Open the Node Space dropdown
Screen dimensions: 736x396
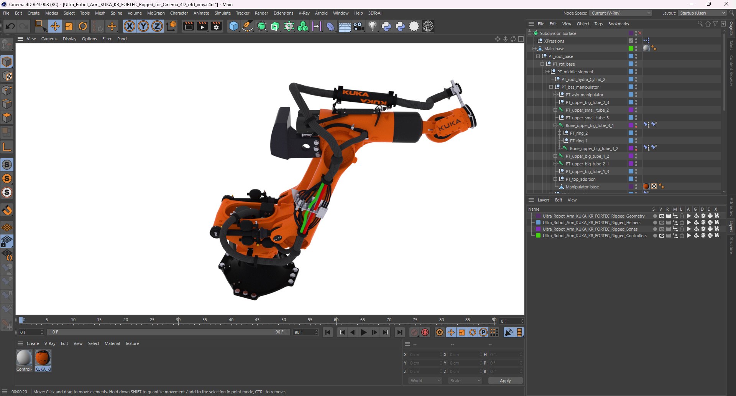[621, 13]
